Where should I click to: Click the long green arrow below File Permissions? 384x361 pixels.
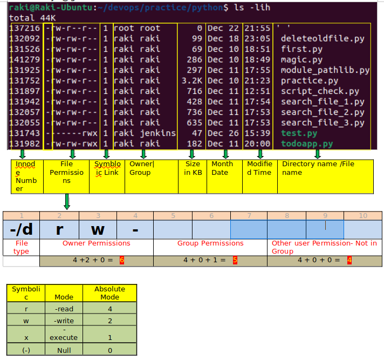[67, 202]
